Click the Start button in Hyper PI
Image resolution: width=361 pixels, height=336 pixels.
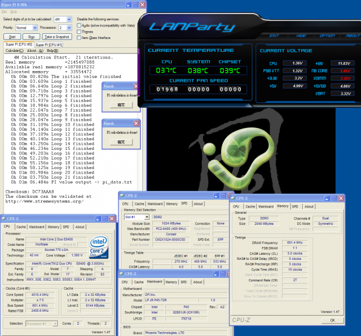point(12,37)
